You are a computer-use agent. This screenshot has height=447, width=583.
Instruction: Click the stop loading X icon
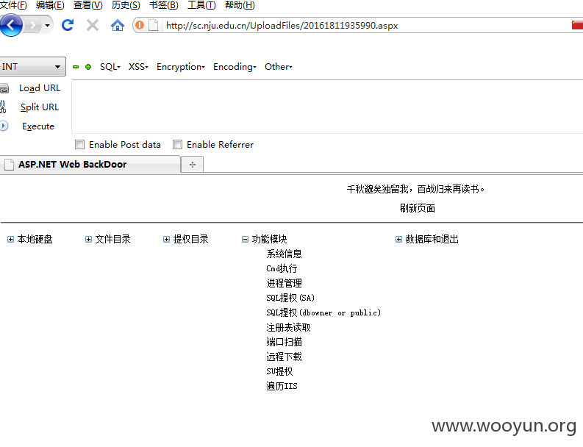pos(92,25)
